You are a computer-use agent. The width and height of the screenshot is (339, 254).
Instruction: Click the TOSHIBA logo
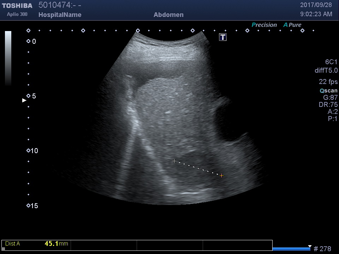pyautogui.click(x=17, y=6)
